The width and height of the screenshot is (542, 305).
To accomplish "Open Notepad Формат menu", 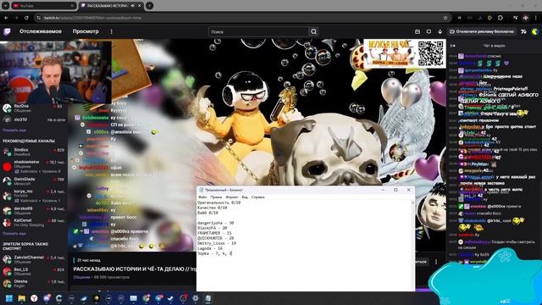I will (232, 197).
